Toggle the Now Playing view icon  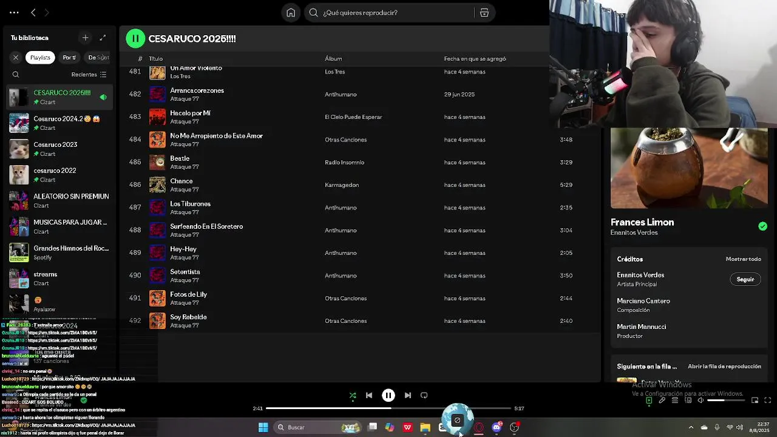tap(649, 401)
